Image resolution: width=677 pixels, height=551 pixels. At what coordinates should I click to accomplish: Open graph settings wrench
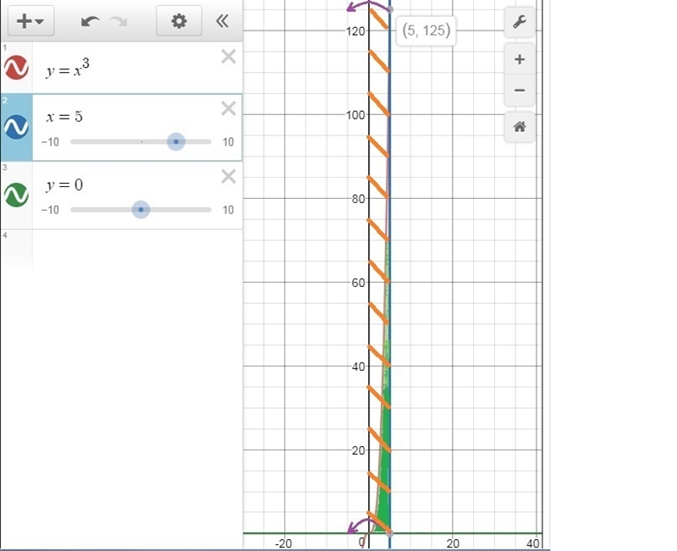[x=520, y=22]
